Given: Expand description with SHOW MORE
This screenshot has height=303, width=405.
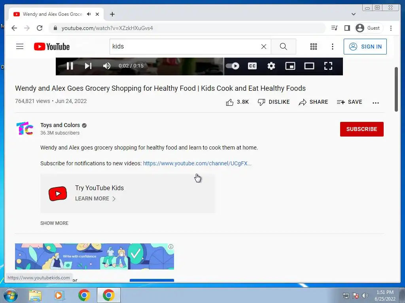Looking at the screenshot, I should [54, 223].
